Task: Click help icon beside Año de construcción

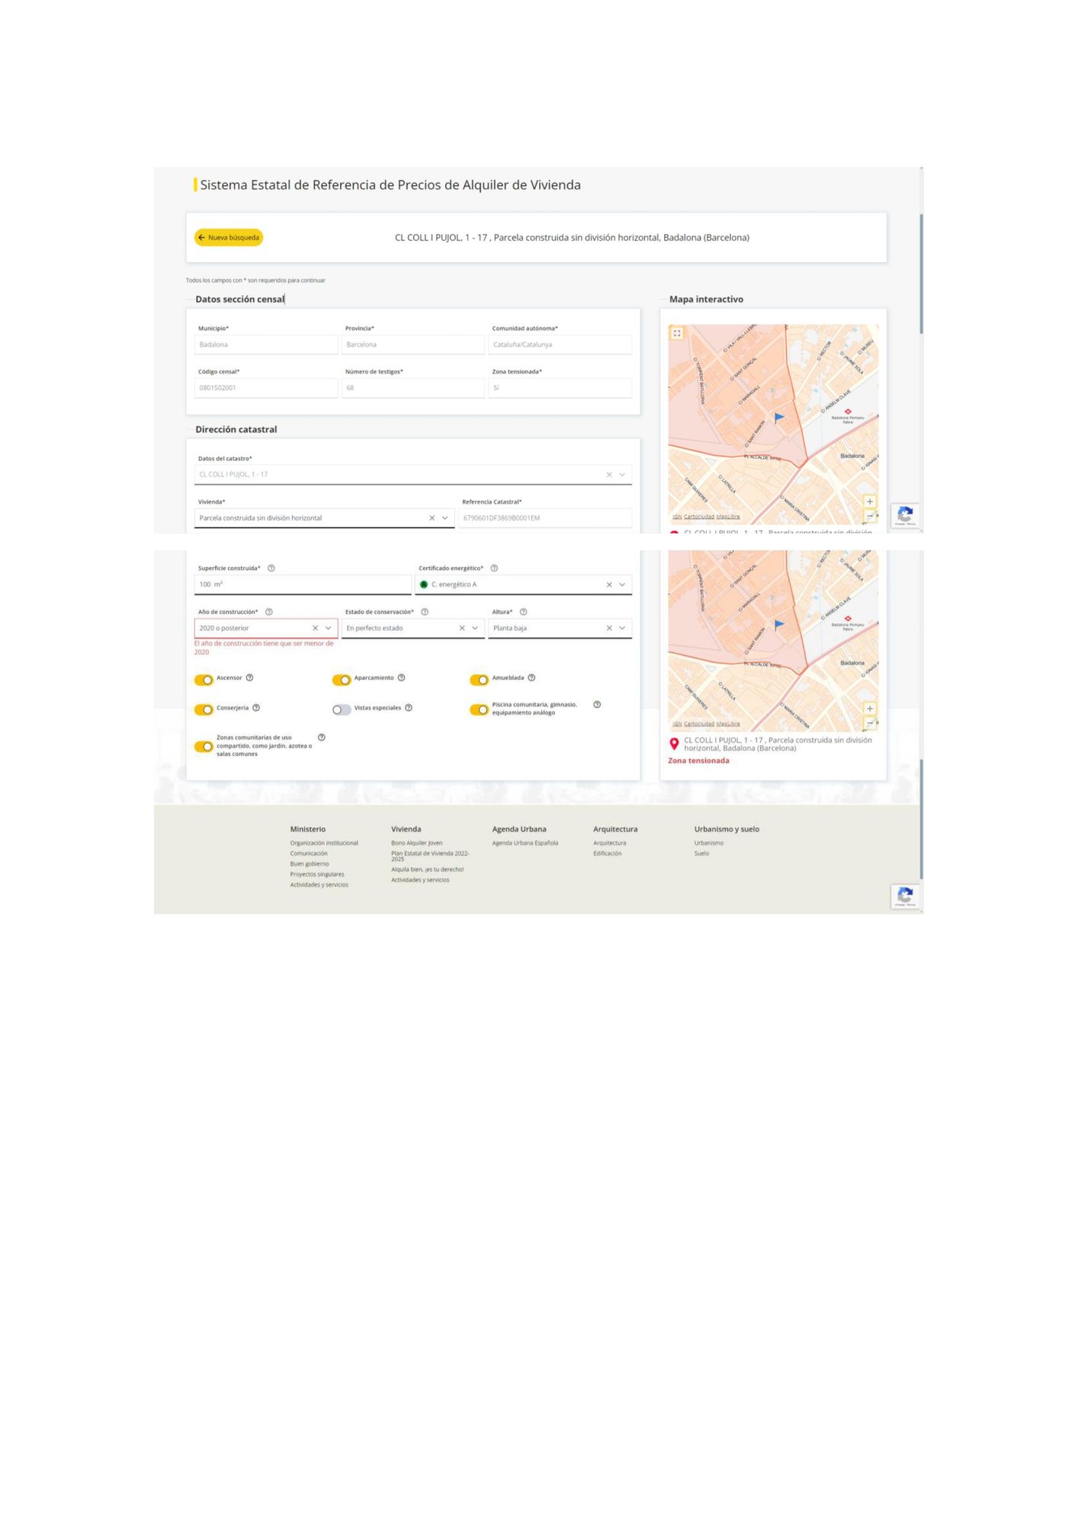Action: 269,612
